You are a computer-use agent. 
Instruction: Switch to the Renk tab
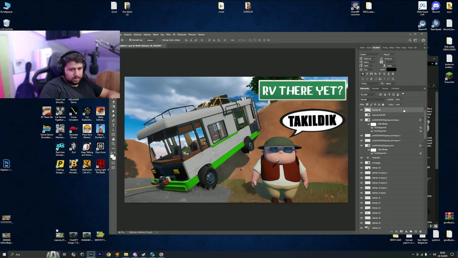click(362, 48)
